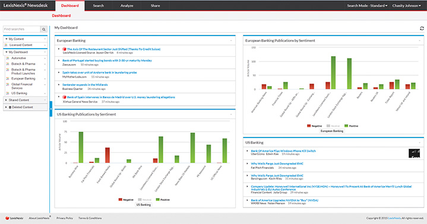This screenshot has height=224, width=427.
Task: Collapse the My Content section triangle
Action: pyautogui.click(x=7, y=39)
